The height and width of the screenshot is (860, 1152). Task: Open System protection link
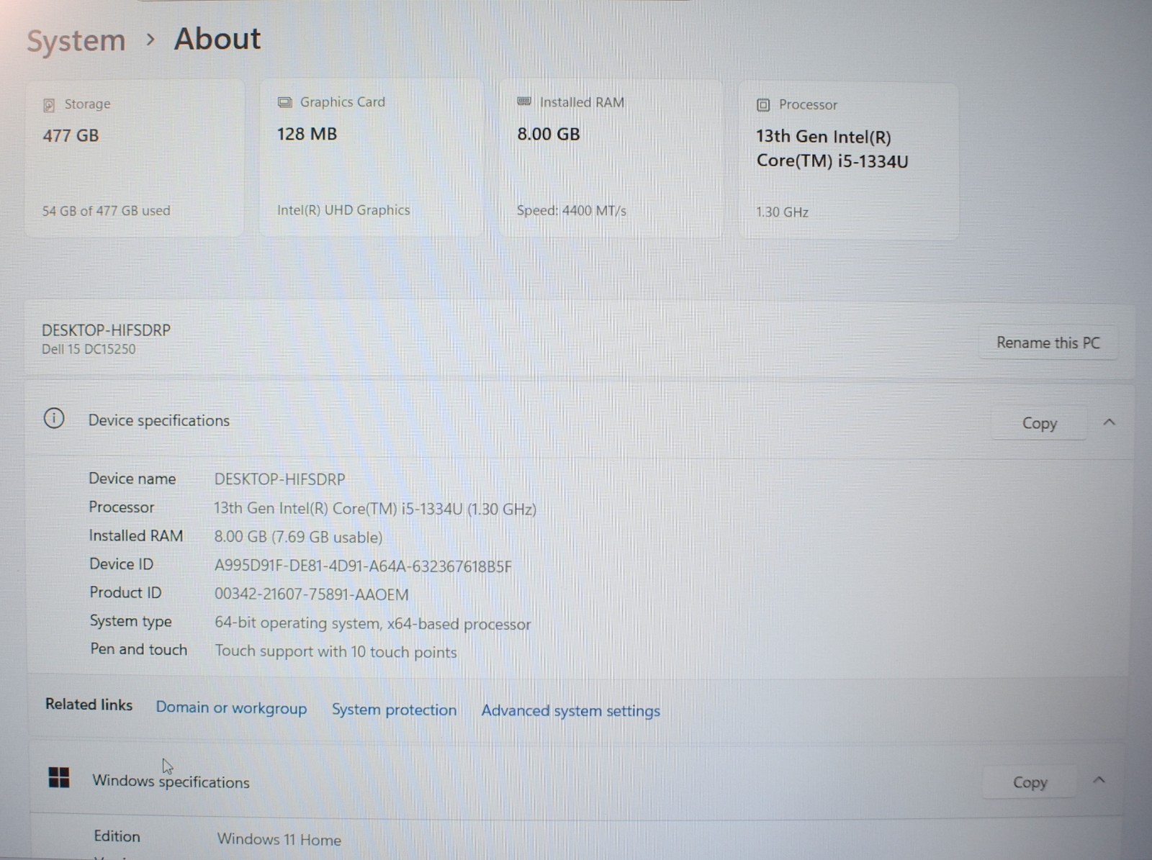click(x=394, y=710)
